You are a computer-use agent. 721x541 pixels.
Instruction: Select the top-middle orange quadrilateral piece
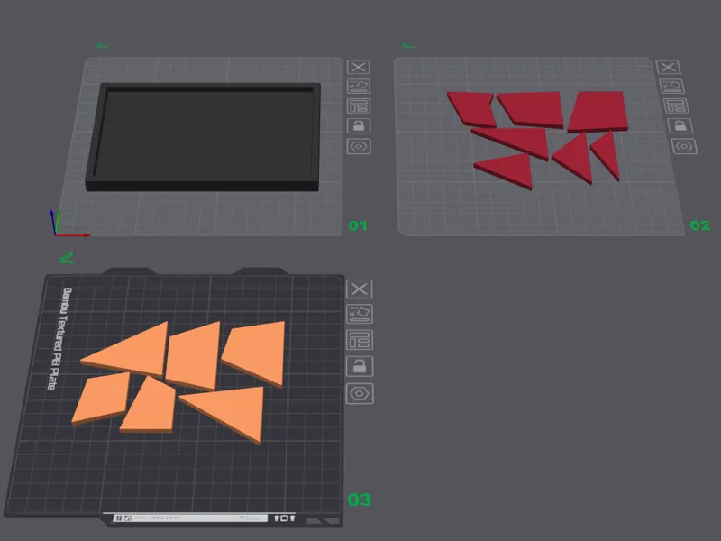(x=195, y=356)
